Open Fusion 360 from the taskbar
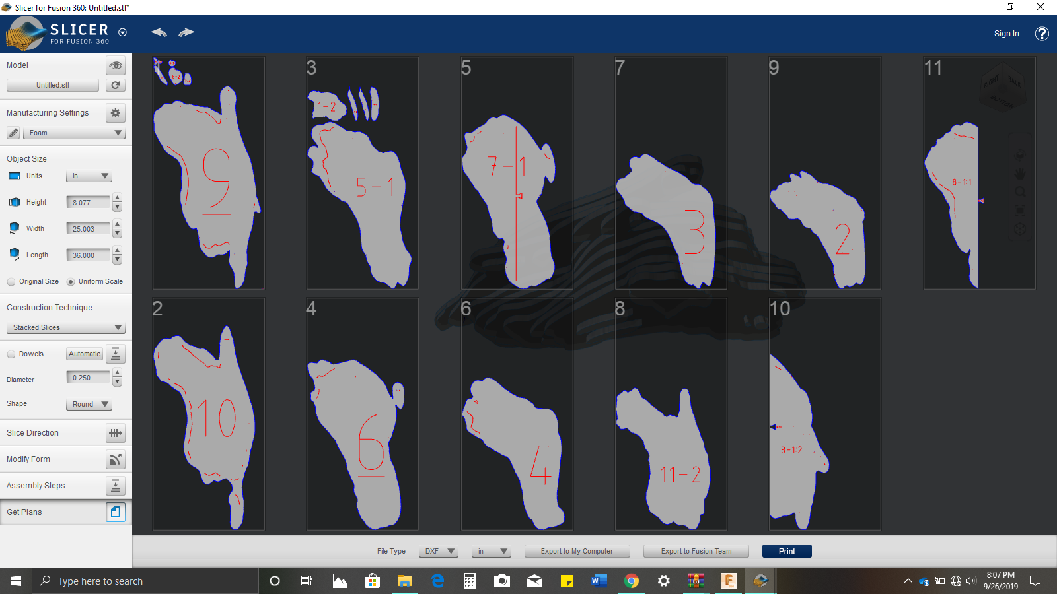Screen dimensions: 1057x594 point(729,581)
